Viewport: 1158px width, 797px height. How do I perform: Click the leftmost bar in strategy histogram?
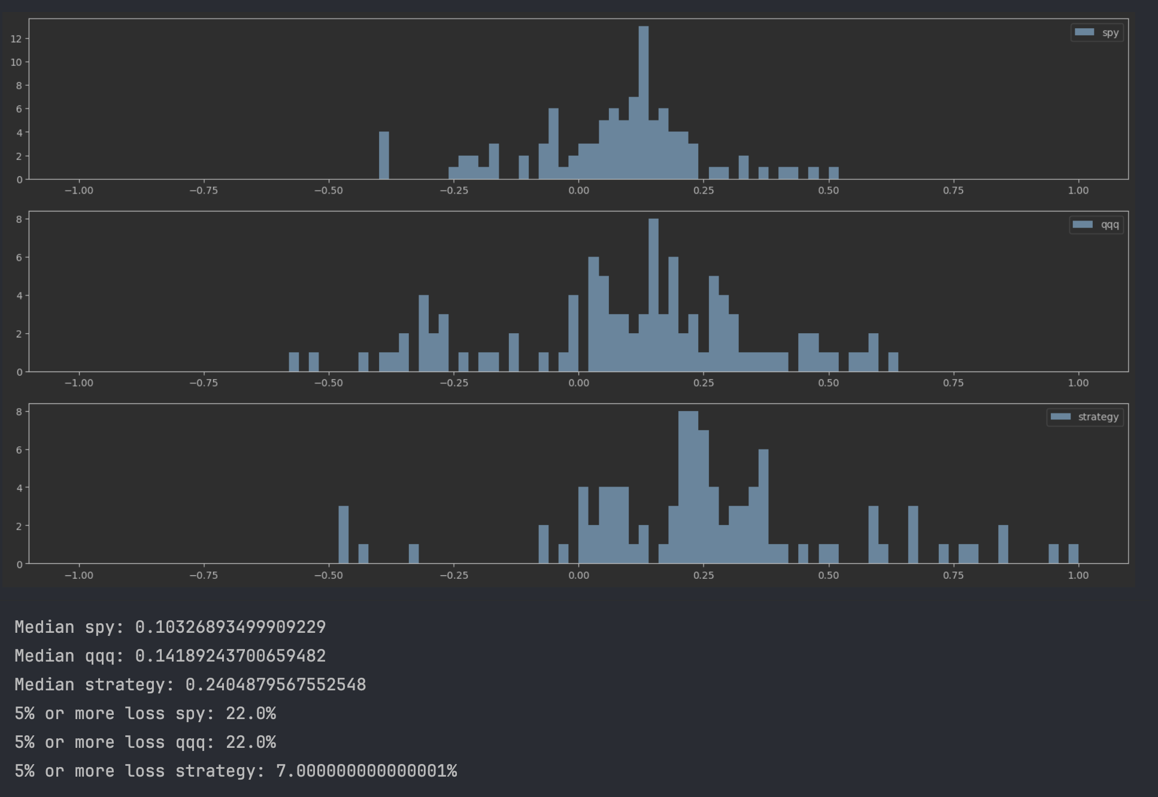tap(343, 535)
